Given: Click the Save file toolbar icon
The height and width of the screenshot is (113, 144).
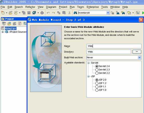Looking at the screenshot, I should (x=29, y=13).
